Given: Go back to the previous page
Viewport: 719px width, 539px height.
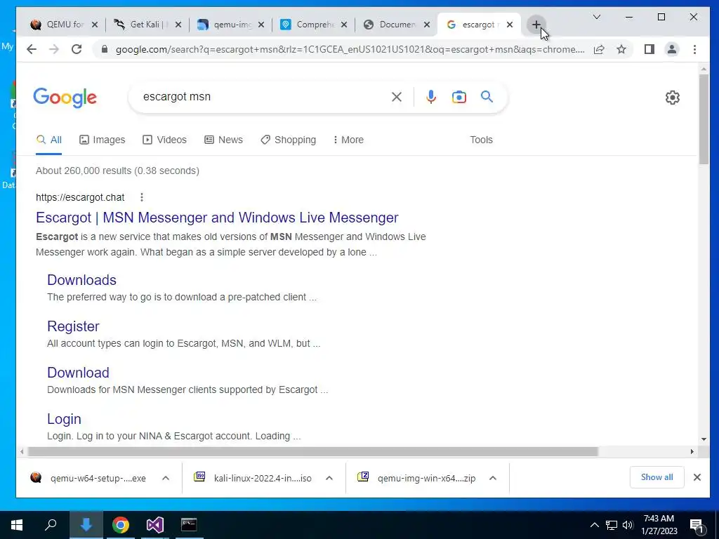Looking at the screenshot, I should 31,49.
